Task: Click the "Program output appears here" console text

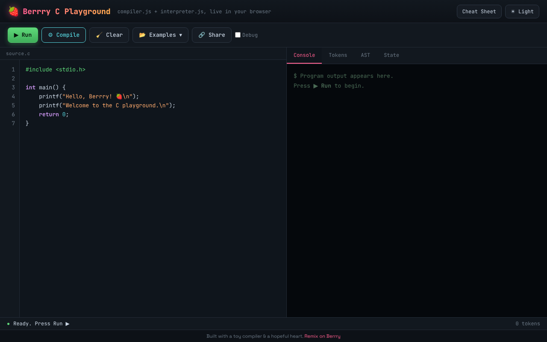Action: pyautogui.click(x=344, y=76)
